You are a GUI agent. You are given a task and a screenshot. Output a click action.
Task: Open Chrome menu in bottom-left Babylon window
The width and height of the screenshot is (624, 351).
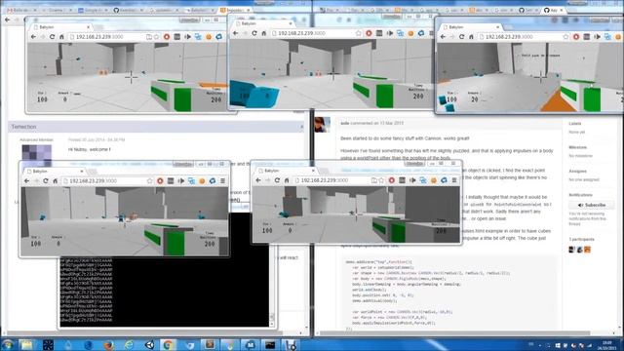click(223, 180)
